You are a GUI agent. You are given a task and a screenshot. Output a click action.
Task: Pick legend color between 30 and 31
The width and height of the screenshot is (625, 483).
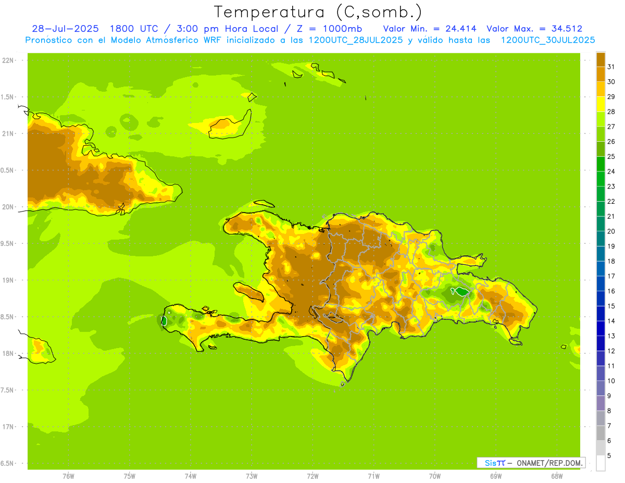(601, 74)
